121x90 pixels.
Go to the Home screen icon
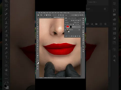click(38, 15)
